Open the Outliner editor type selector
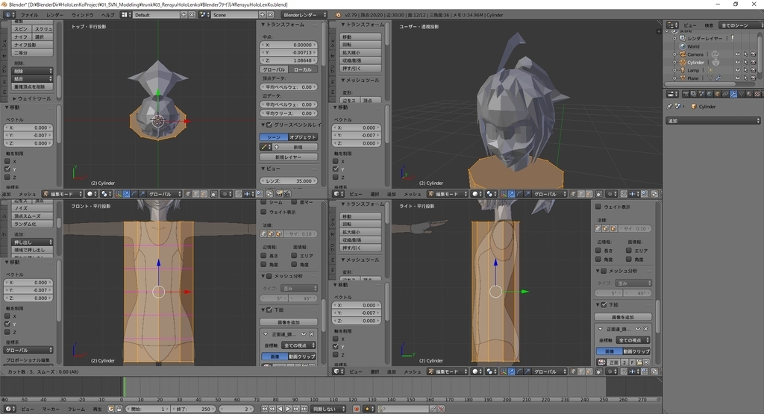Viewport: 764px width, 414px height. coord(672,25)
